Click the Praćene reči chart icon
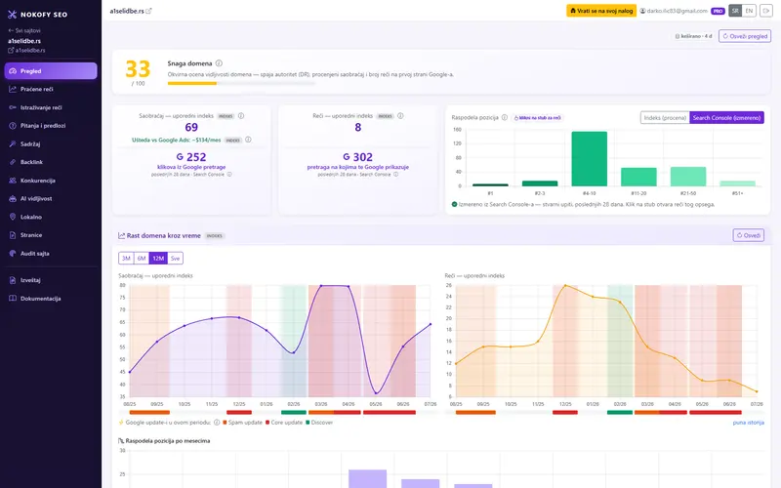Image resolution: width=781 pixels, height=488 pixels. (x=13, y=89)
